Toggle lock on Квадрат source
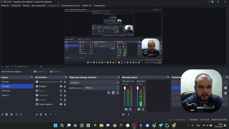The height and width of the screenshot is (129, 229). 65,86
